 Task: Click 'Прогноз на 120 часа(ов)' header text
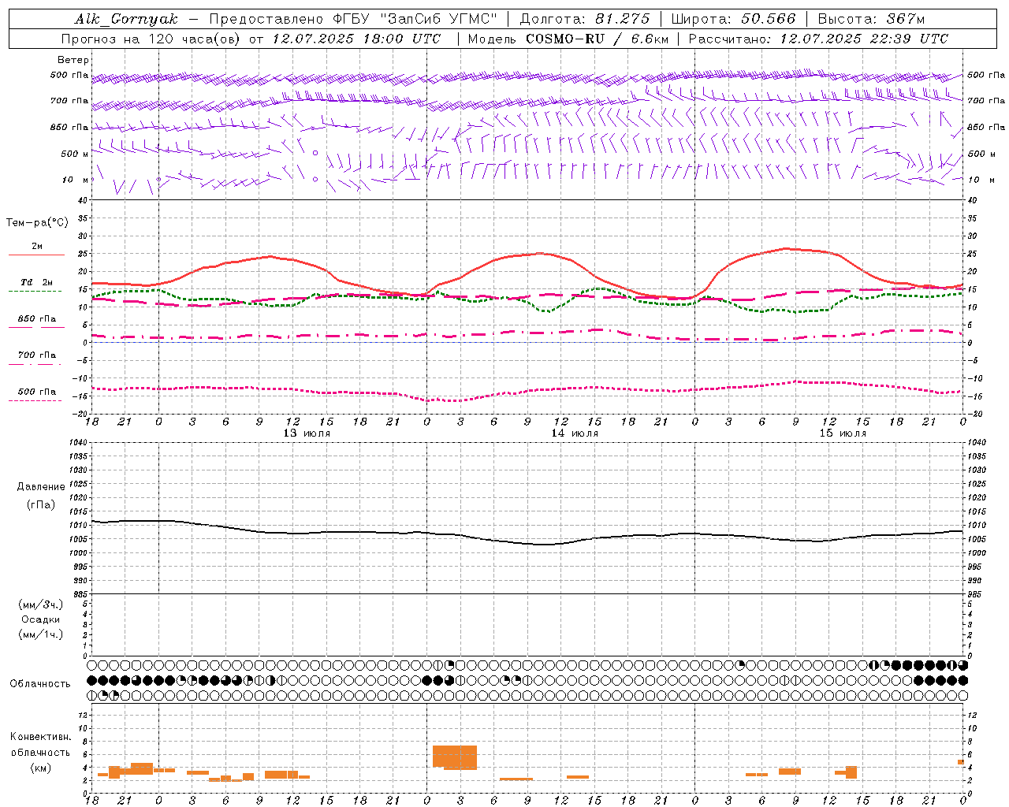[151, 39]
